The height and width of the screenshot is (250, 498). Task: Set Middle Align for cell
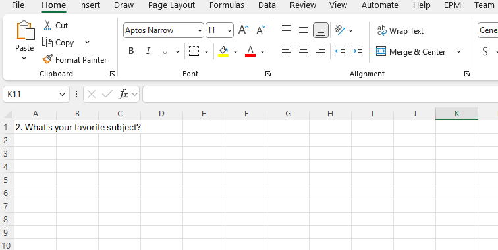click(x=304, y=30)
